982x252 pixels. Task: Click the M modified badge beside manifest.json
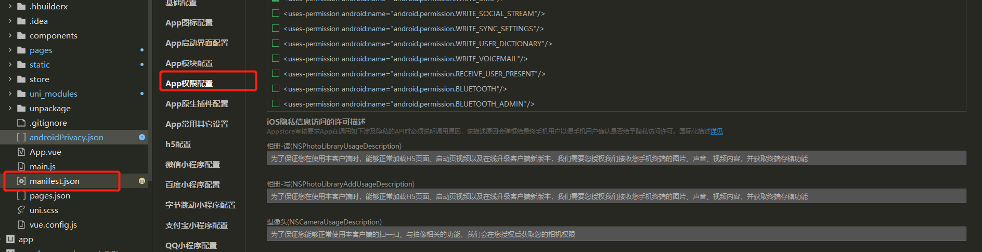[142, 181]
